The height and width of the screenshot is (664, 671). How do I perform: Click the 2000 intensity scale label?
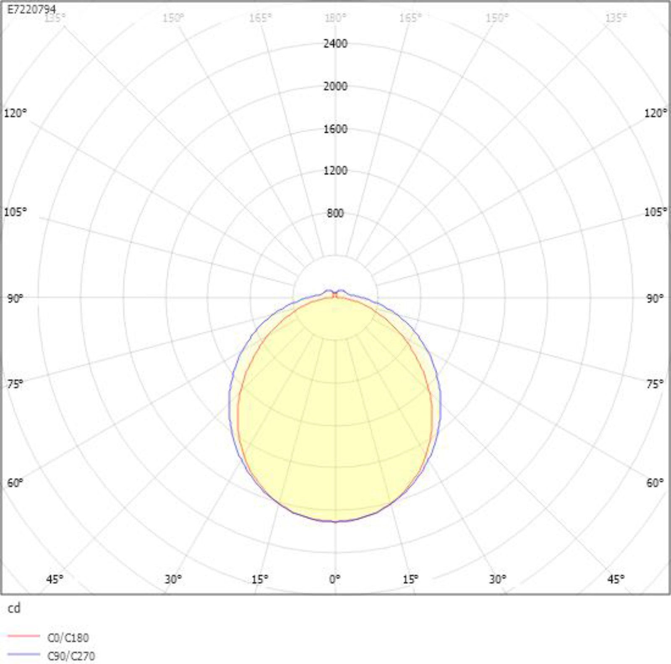click(335, 86)
